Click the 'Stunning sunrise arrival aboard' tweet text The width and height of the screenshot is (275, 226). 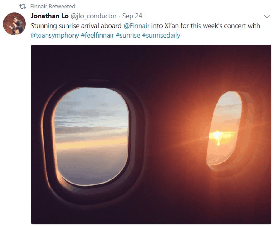(x=76, y=26)
